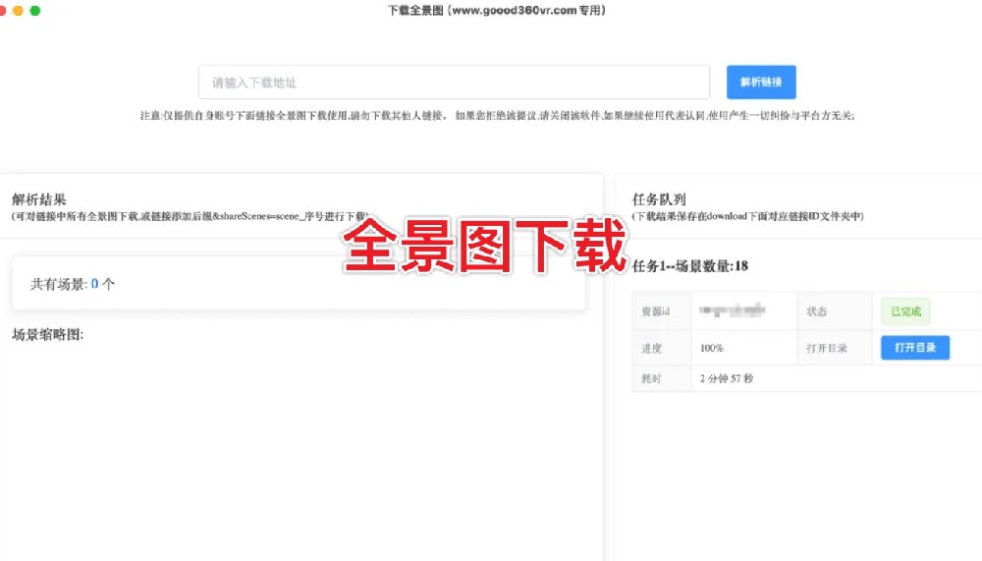The height and width of the screenshot is (561, 982).
Task: Select the 任务队列 panel heading
Action: point(659,199)
